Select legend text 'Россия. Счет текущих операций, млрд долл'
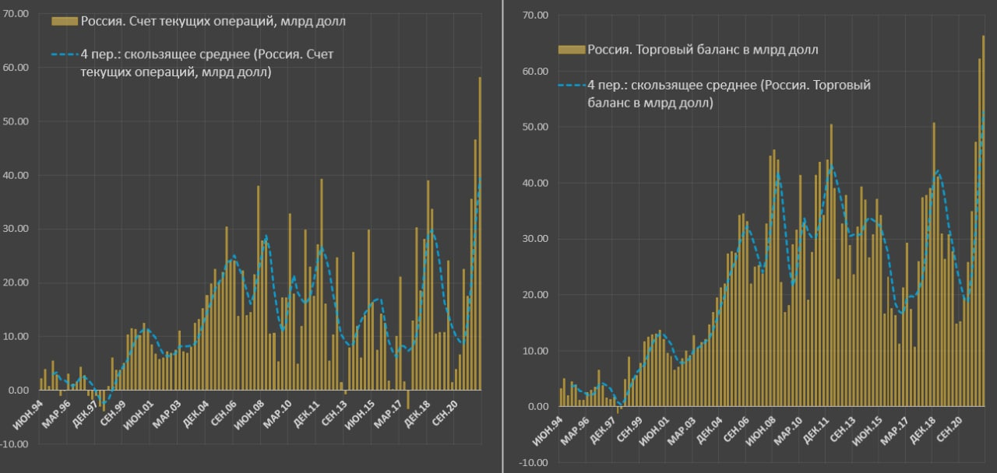 [213, 22]
